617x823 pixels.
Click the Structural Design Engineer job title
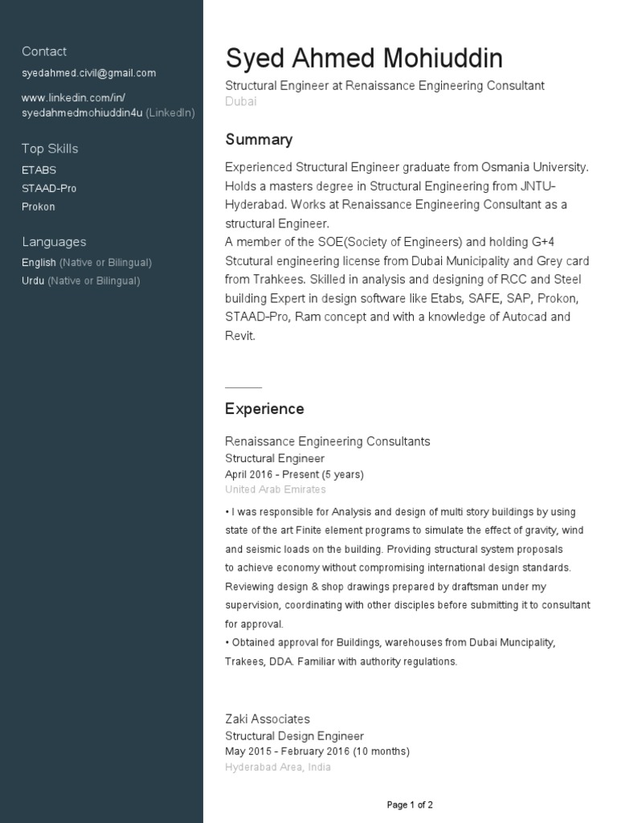[294, 736]
